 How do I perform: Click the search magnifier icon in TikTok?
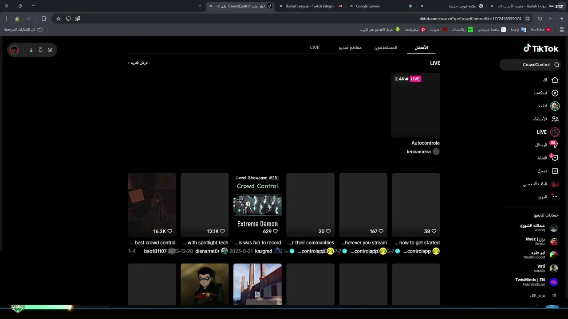[x=556, y=65]
